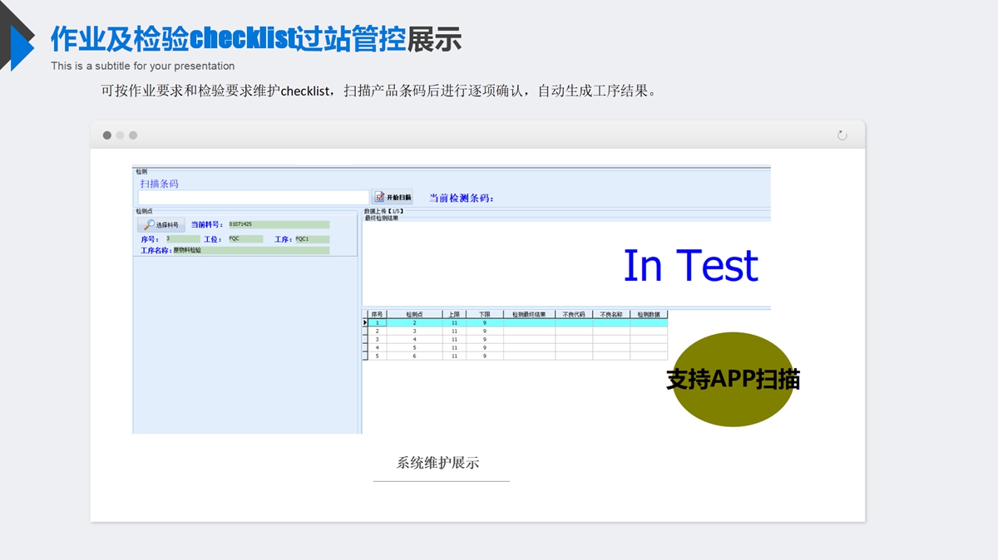The width and height of the screenshot is (998, 560).
Task: Click the 开始扫描 start scan button
Action: [393, 198]
